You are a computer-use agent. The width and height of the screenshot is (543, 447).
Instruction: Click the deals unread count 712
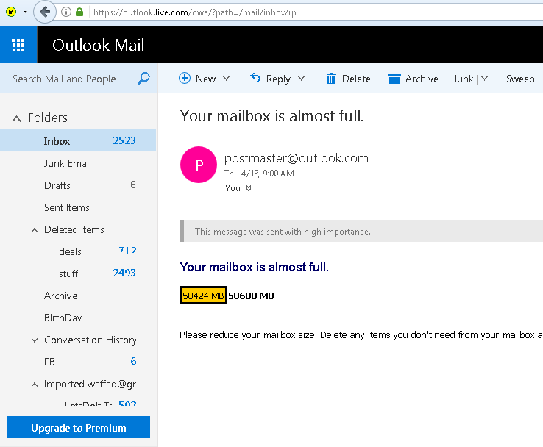[x=127, y=251]
